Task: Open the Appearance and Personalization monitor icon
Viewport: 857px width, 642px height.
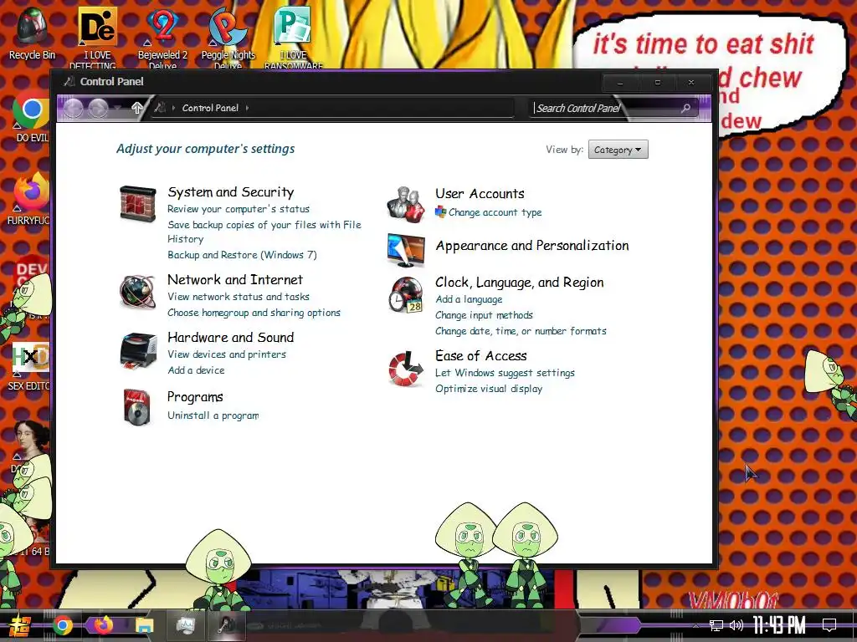Action: [x=406, y=249]
